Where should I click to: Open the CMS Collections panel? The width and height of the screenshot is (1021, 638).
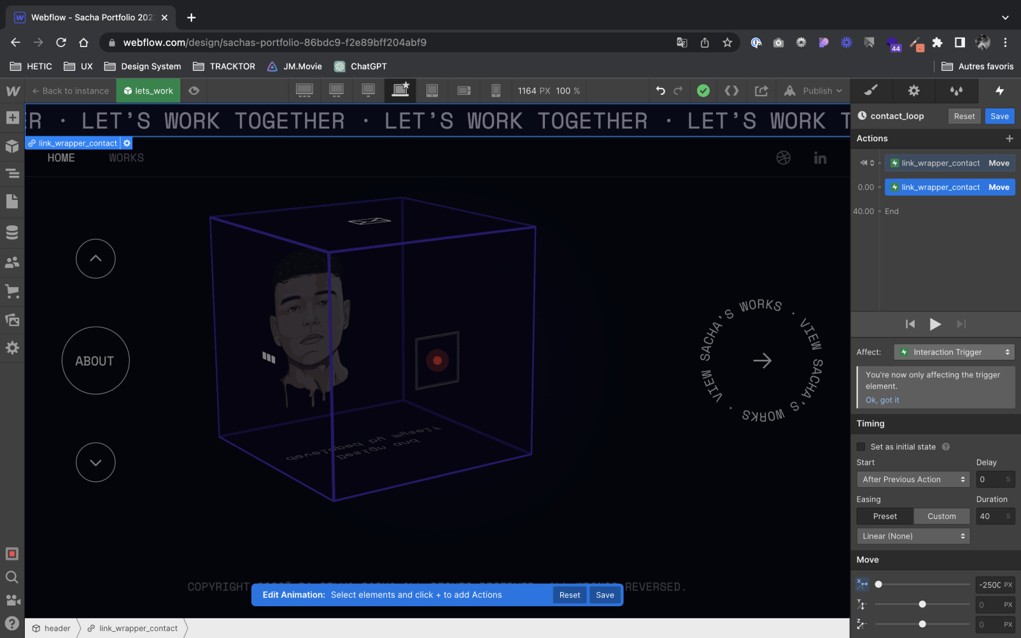(x=12, y=232)
